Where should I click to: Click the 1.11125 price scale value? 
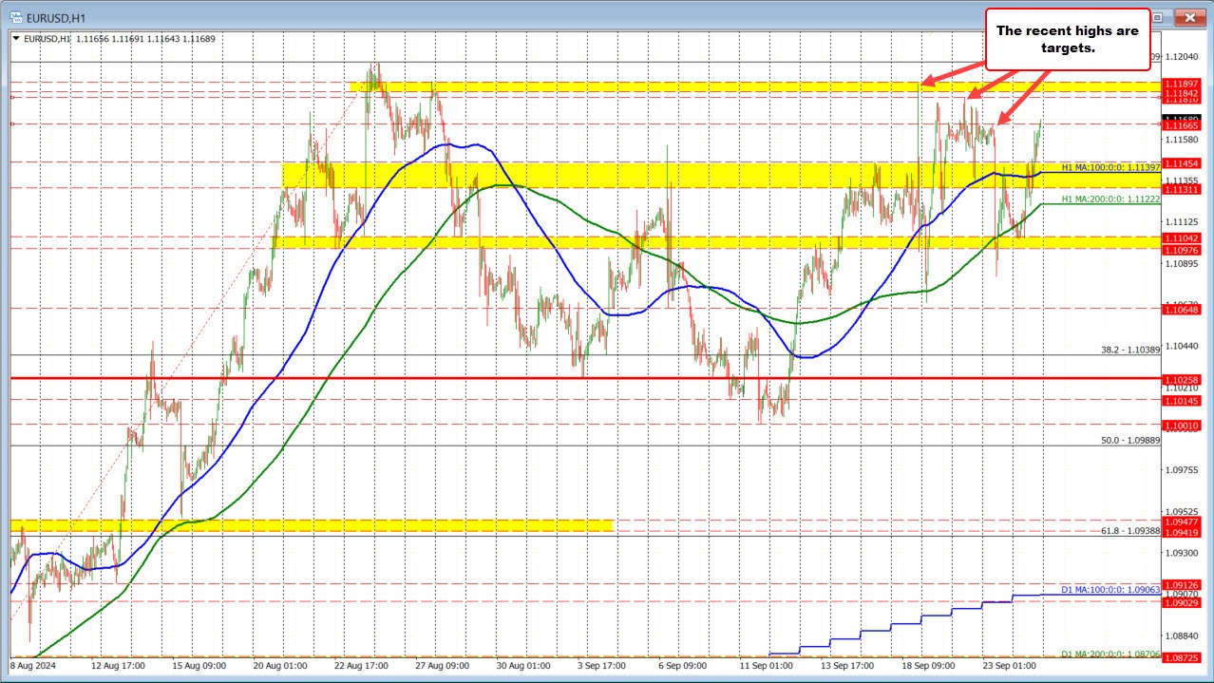pos(1182,221)
